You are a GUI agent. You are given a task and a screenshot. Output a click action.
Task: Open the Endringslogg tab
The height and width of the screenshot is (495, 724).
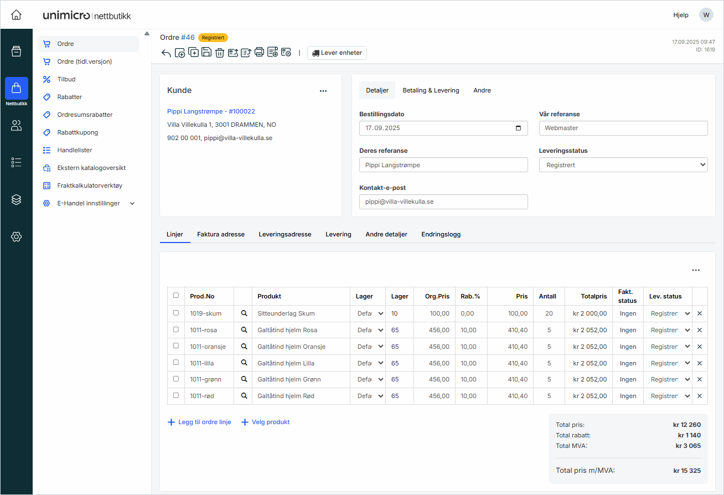(x=441, y=234)
